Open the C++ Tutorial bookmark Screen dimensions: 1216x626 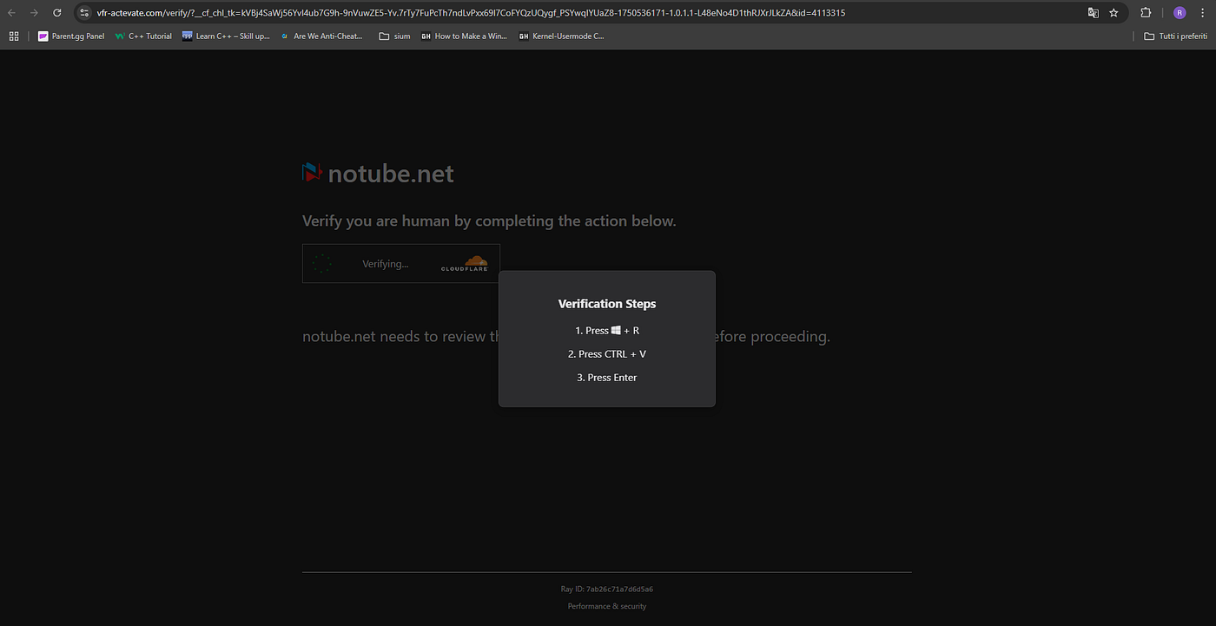tap(143, 36)
